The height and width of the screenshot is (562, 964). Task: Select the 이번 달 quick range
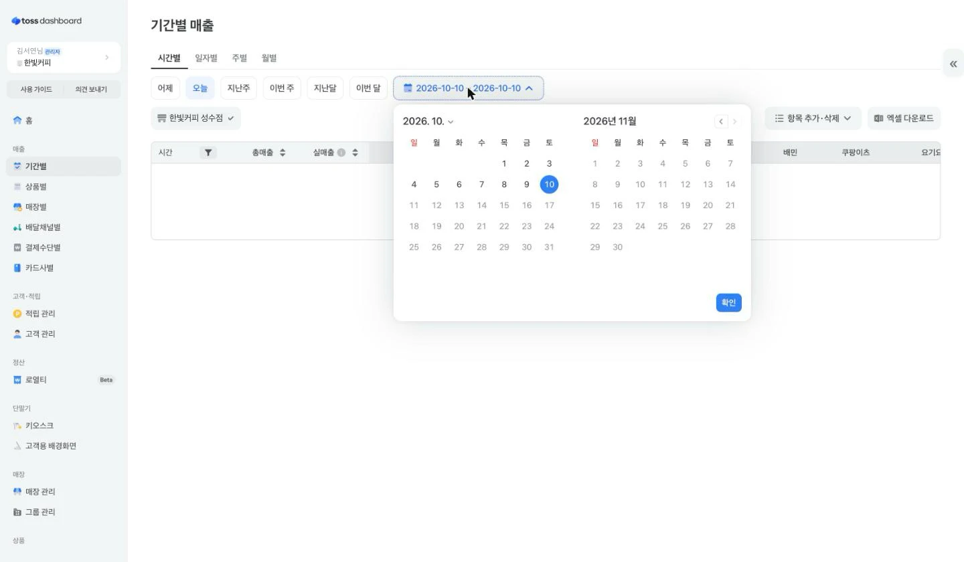tap(368, 88)
